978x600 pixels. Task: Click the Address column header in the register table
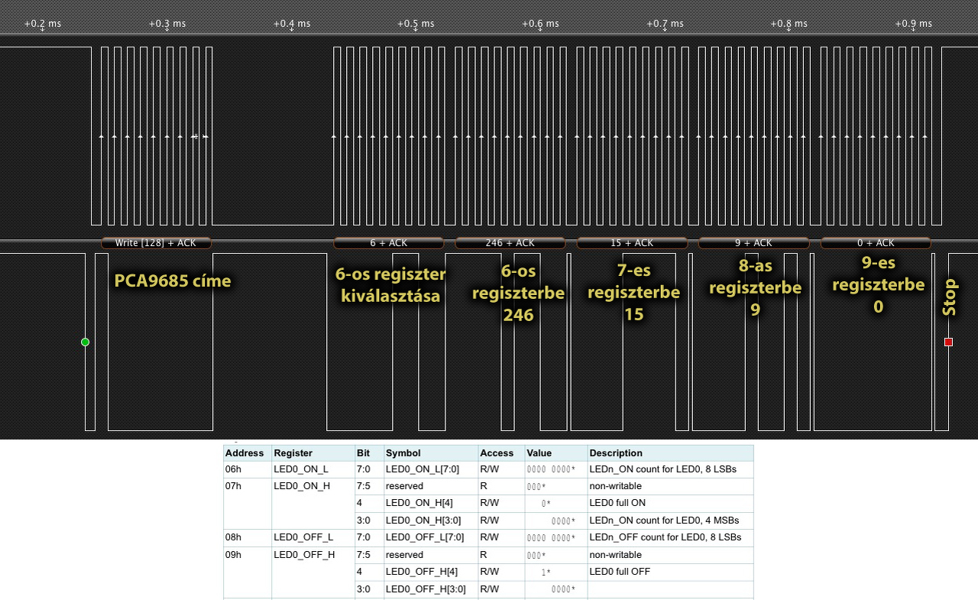[x=248, y=453]
